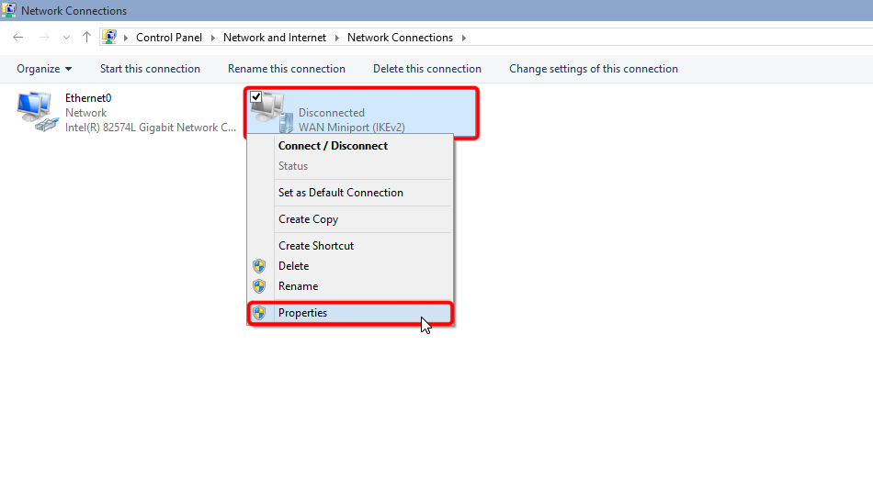Choose Create Shortcut in context menu
Screen dimensions: 873x490
[x=316, y=246]
